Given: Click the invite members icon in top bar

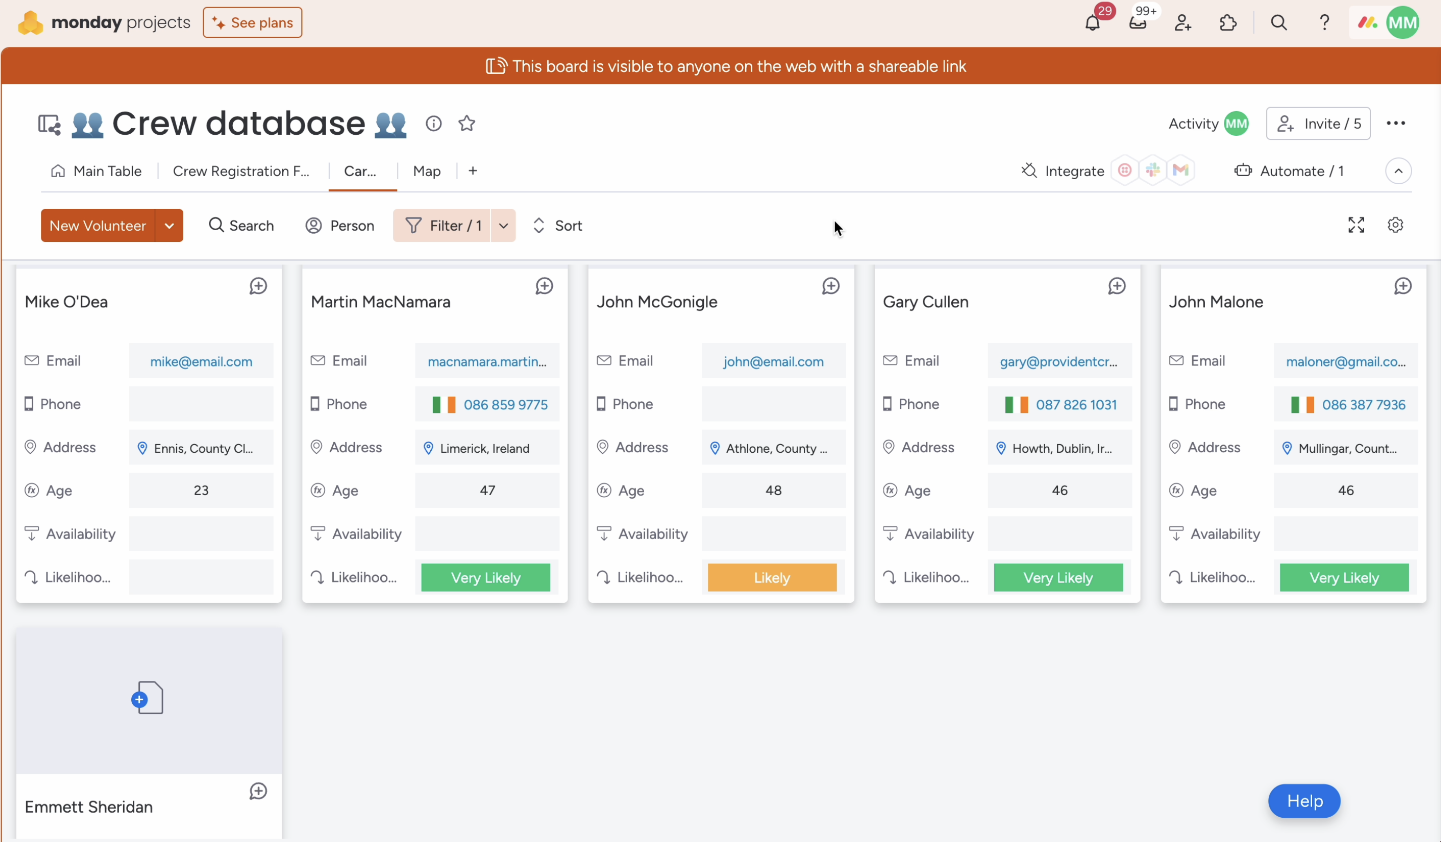Looking at the screenshot, I should click(1182, 23).
